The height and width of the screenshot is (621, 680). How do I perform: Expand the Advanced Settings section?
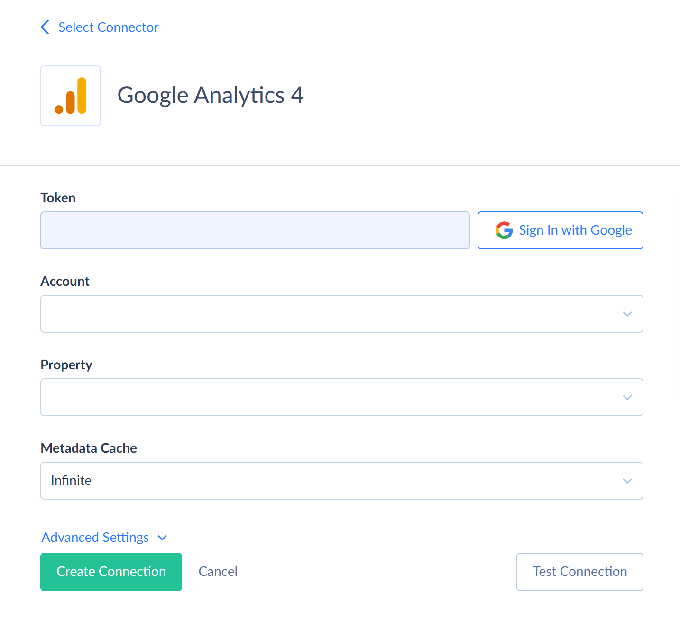click(x=104, y=537)
